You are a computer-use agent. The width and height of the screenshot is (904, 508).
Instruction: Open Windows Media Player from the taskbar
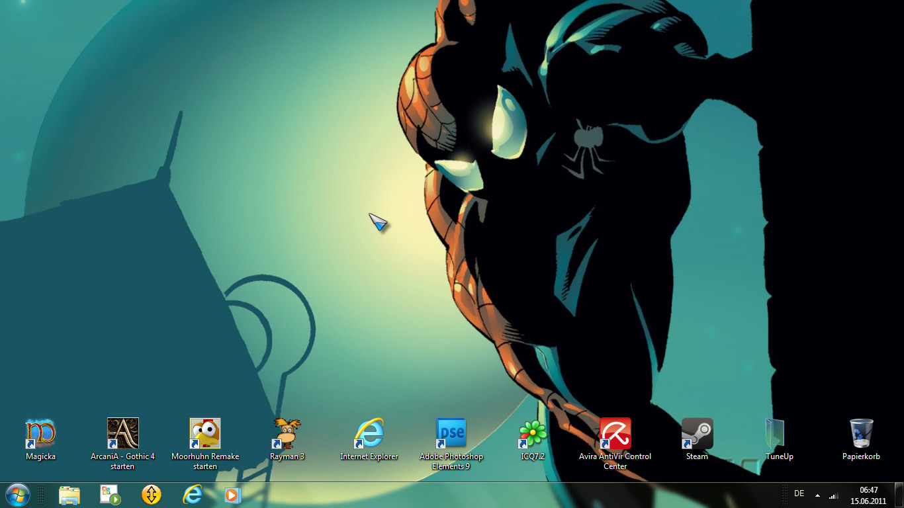[233, 495]
